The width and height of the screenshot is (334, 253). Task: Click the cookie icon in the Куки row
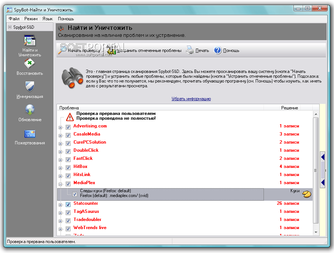[307, 194]
